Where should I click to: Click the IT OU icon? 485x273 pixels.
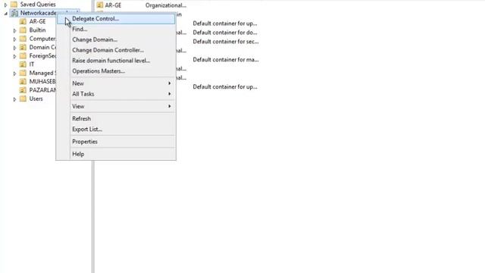pos(23,64)
